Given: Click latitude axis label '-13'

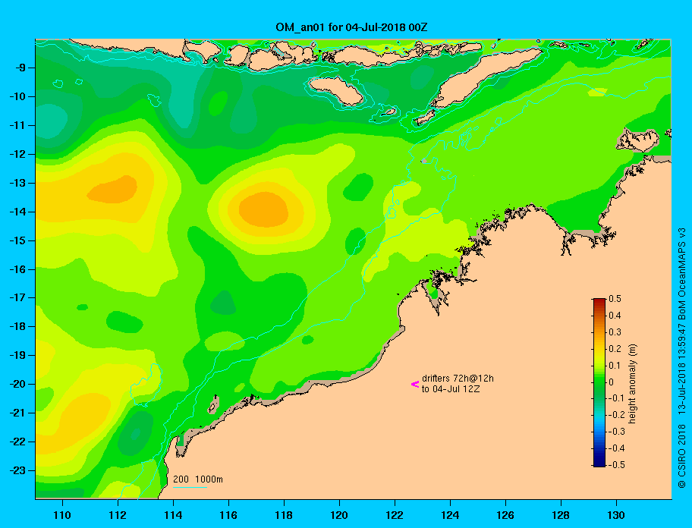Looking at the screenshot, I should coord(17,183).
